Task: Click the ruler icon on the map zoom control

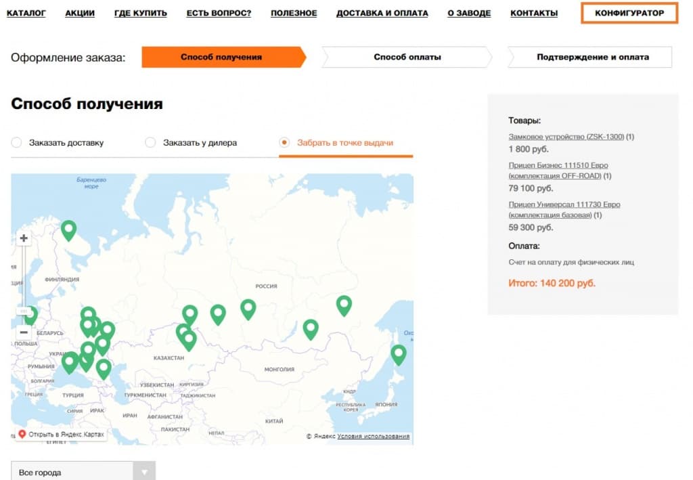Action: click(x=24, y=310)
